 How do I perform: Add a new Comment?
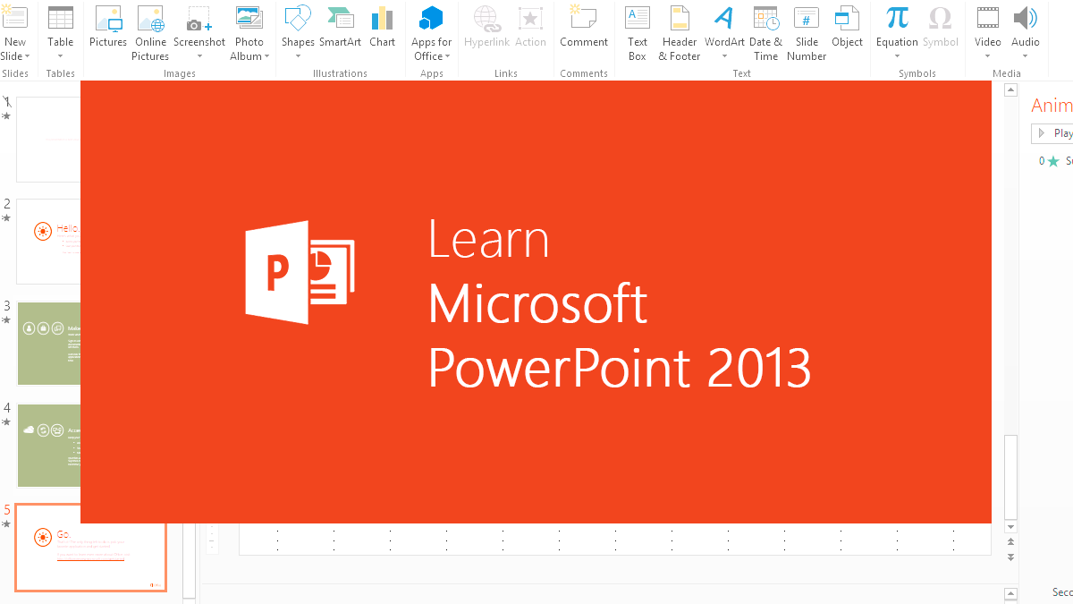coord(583,26)
